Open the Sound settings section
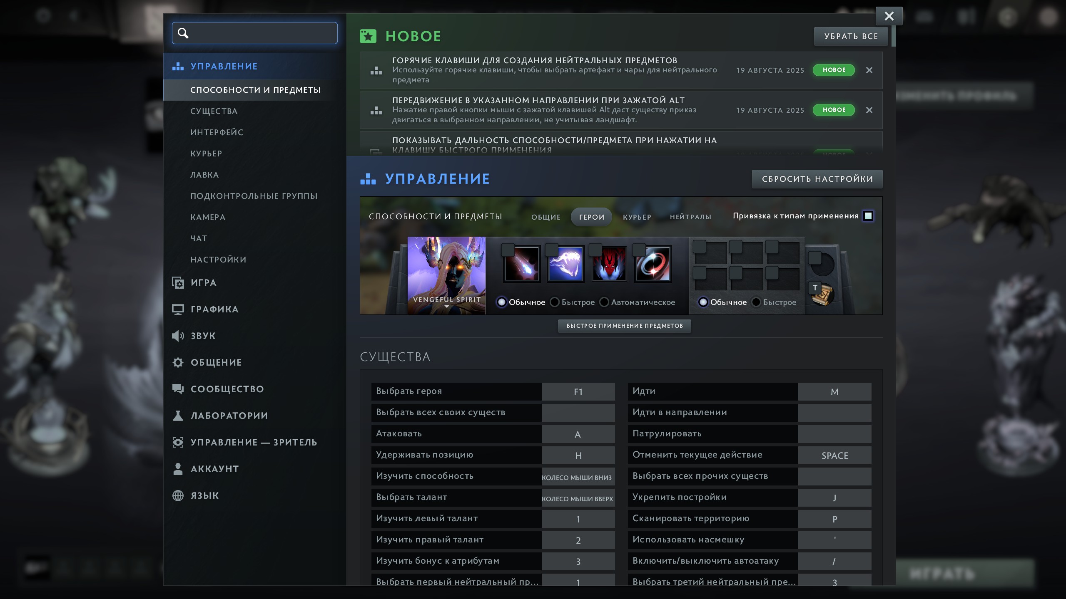This screenshot has width=1066, height=599. [203, 336]
